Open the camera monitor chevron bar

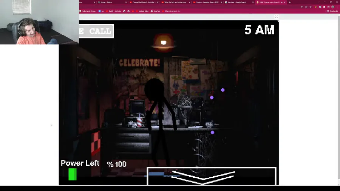[212, 176]
